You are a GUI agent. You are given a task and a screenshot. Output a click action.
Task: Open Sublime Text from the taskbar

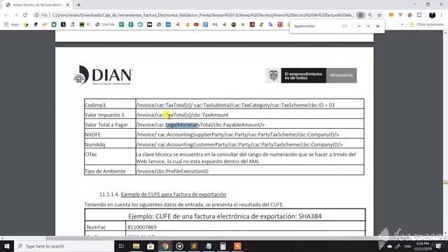coord(195,246)
